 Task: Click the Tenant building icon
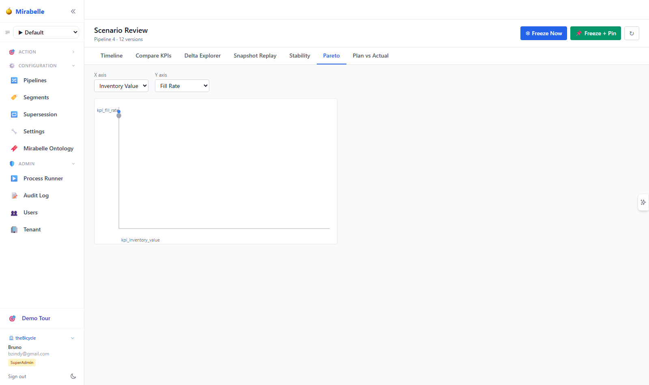14,229
